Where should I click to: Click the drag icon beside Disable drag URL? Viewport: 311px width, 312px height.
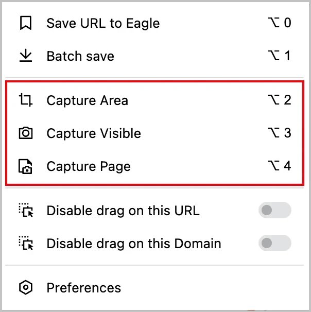coord(26,210)
